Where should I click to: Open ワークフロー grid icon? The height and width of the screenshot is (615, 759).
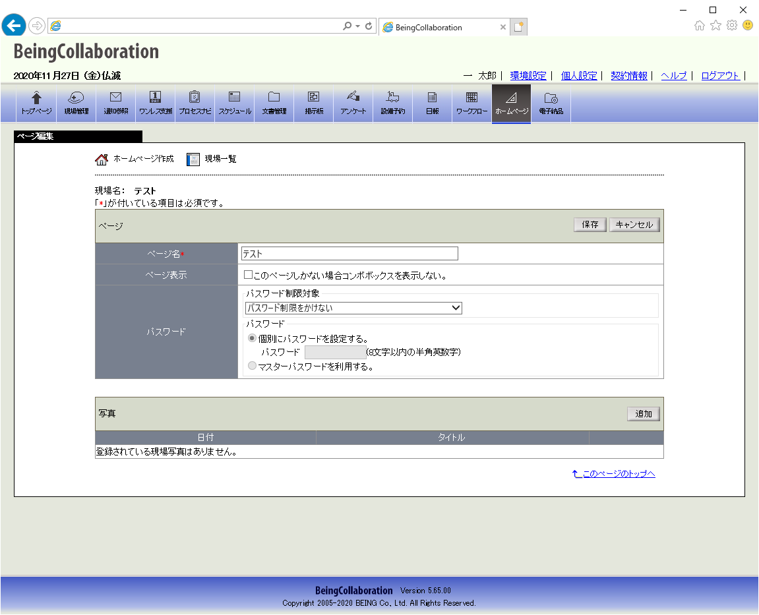coord(471,103)
